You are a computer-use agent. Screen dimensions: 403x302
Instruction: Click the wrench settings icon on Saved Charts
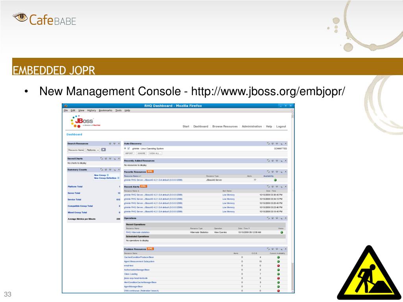(115, 159)
